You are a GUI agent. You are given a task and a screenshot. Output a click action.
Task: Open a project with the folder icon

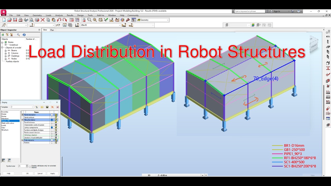tap(9, 20)
